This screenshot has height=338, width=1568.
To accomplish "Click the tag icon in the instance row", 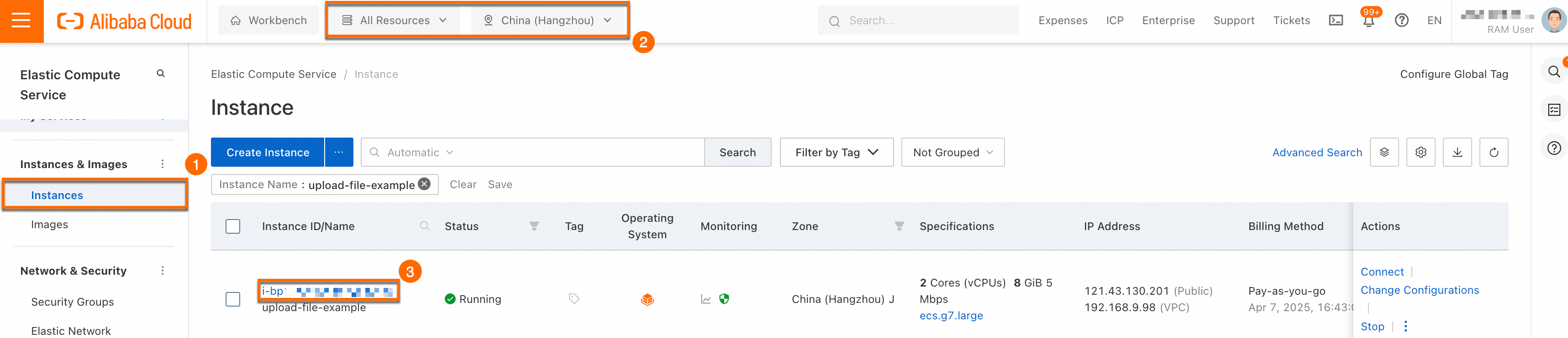I will click(x=574, y=298).
